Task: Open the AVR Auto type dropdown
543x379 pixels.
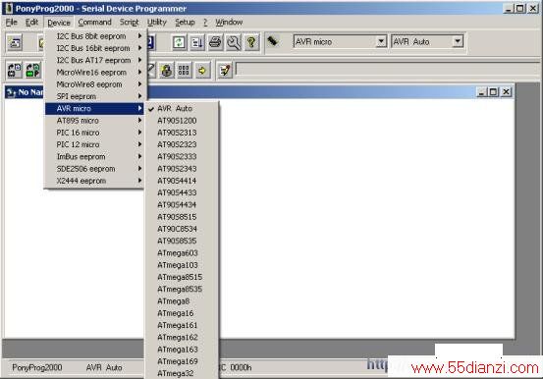Action: 458,41
